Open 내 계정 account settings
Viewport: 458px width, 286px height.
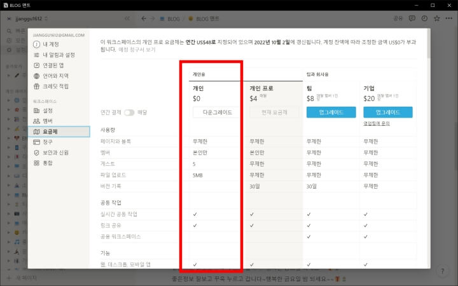coord(50,44)
